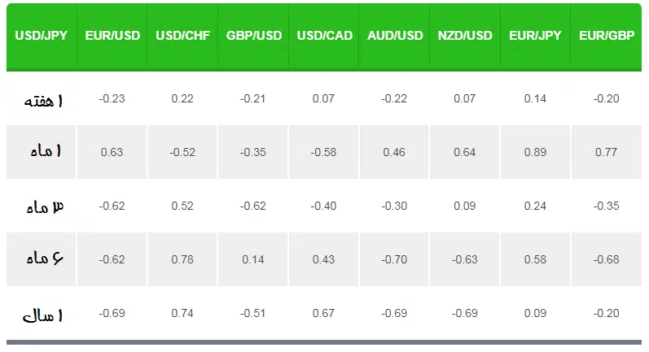Click the USD/CHF header cell
The height and width of the screenshot is (352, 649).
182,36
